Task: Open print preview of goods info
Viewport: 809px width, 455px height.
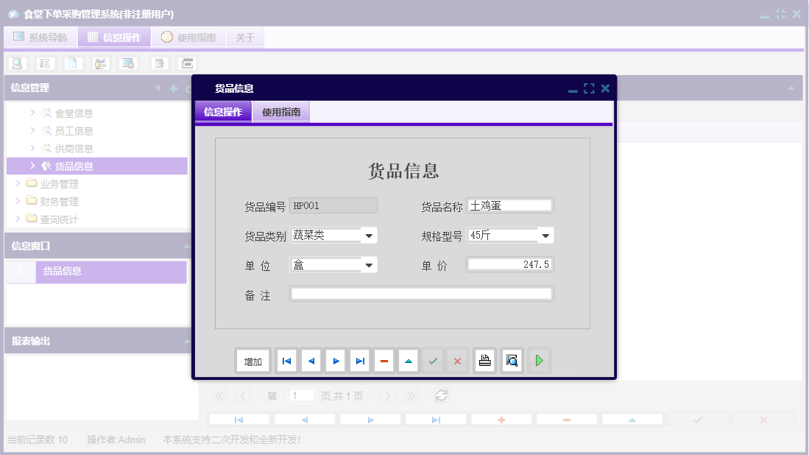Action: [x=512, y=360]
